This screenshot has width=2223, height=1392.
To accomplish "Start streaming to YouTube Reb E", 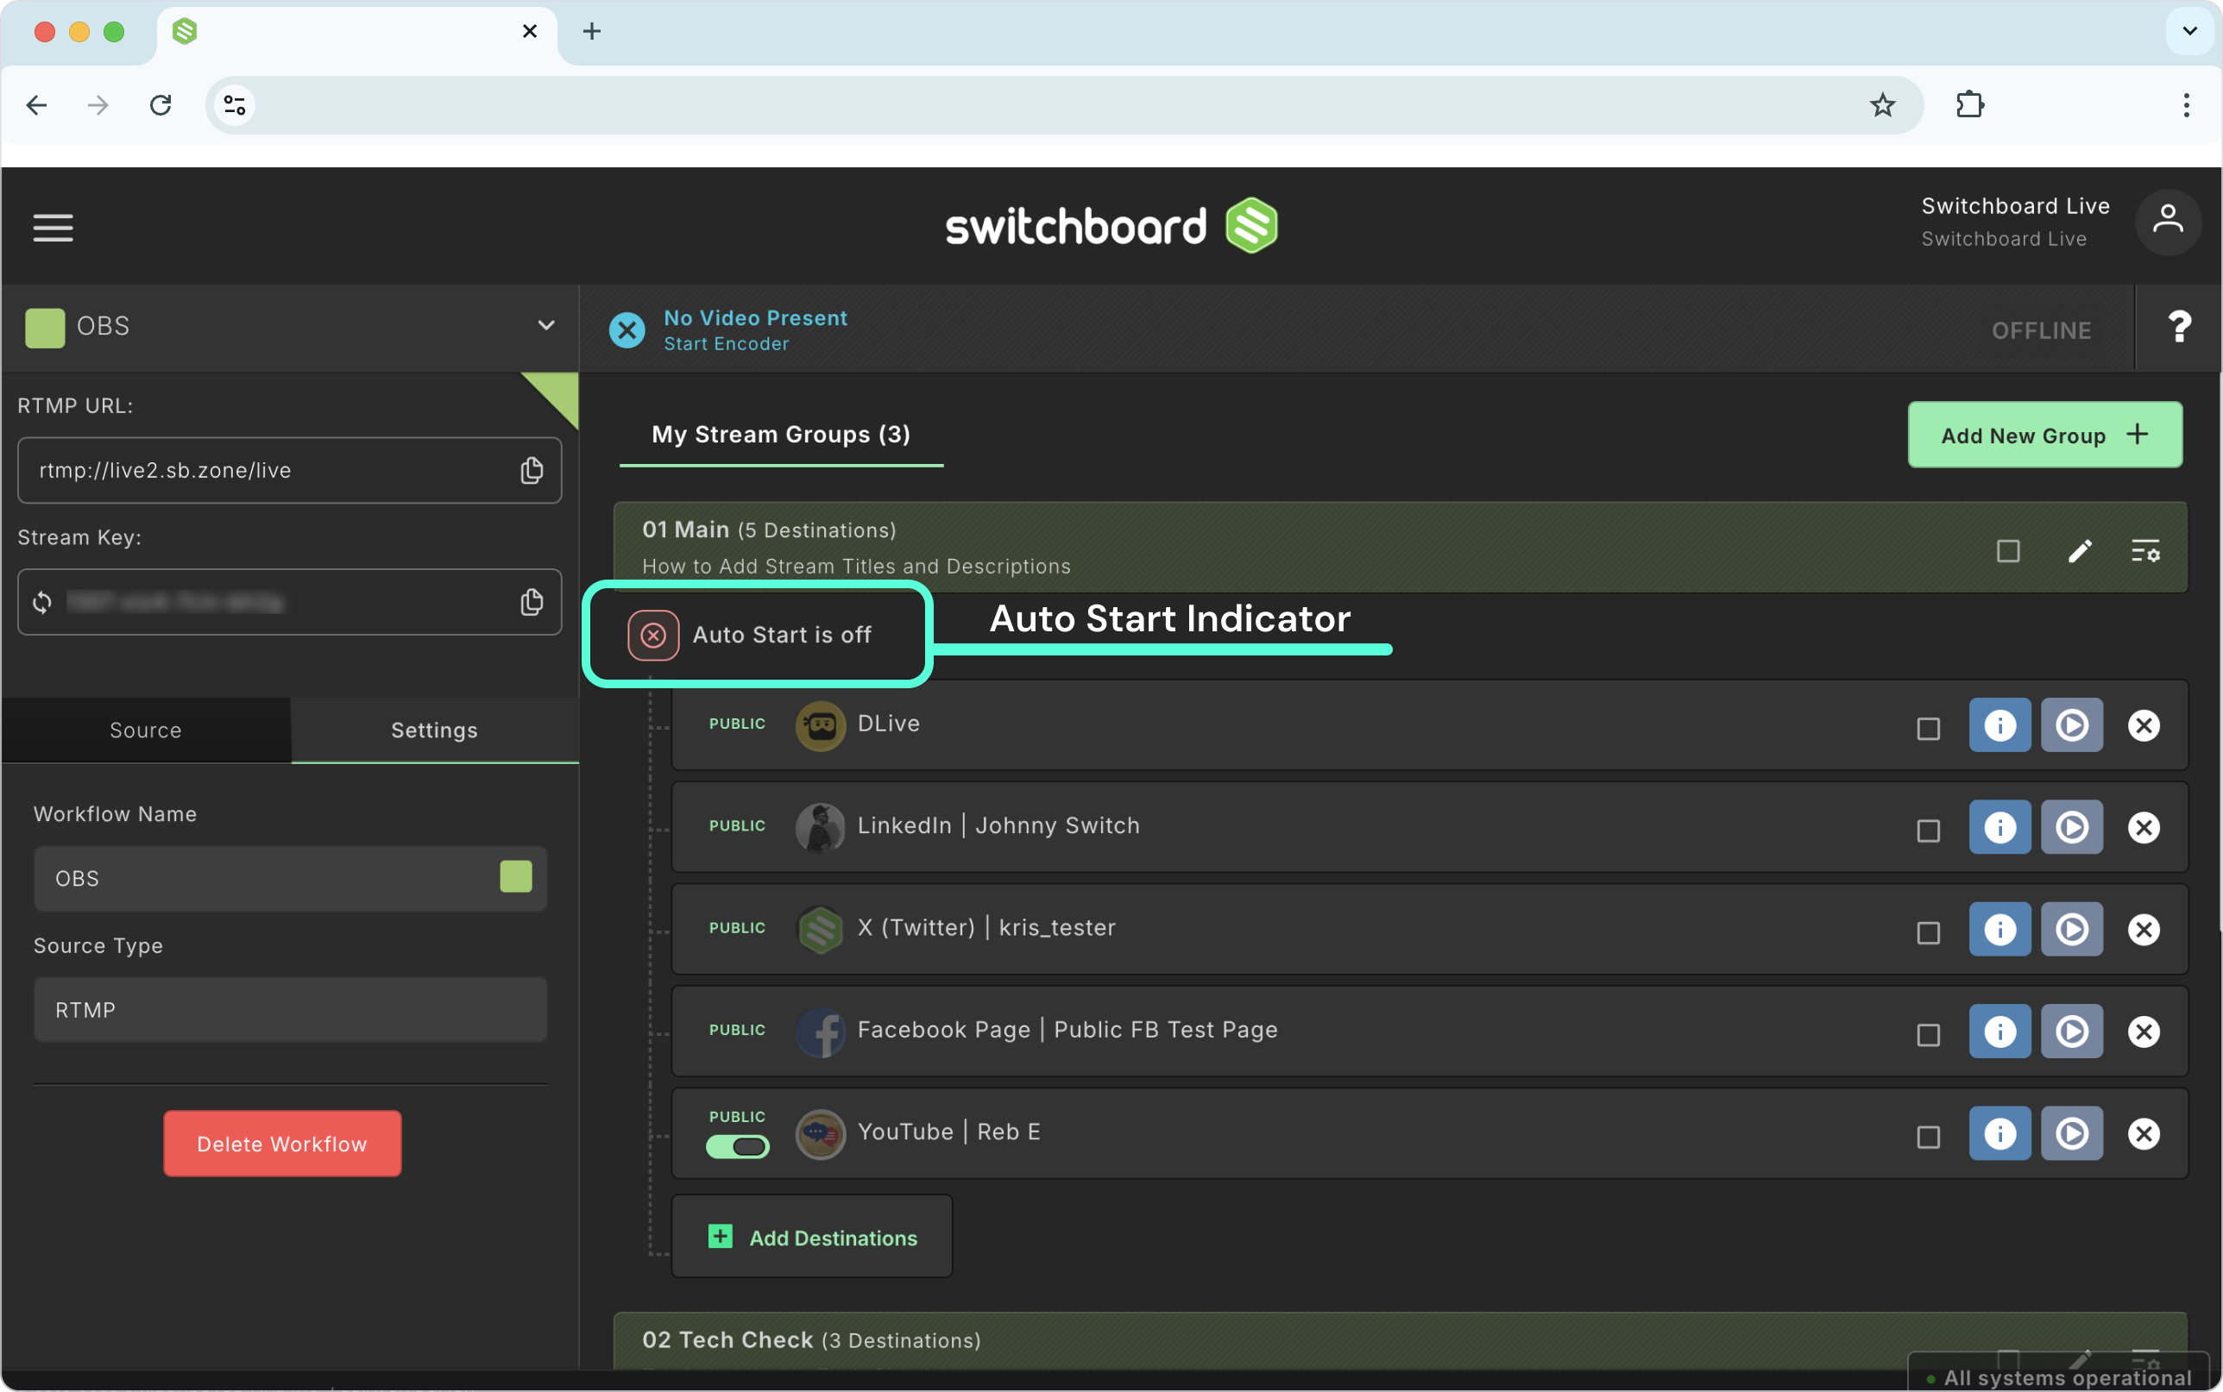I will click(x=2071, y=1134).
